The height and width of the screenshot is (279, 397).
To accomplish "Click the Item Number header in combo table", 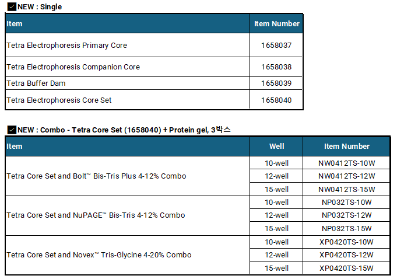I will pyautogui.click(x=346, y=147).
